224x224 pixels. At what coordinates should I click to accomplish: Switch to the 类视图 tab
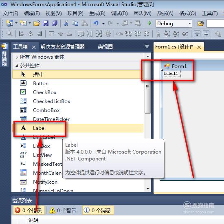click(x=105, y=47)
